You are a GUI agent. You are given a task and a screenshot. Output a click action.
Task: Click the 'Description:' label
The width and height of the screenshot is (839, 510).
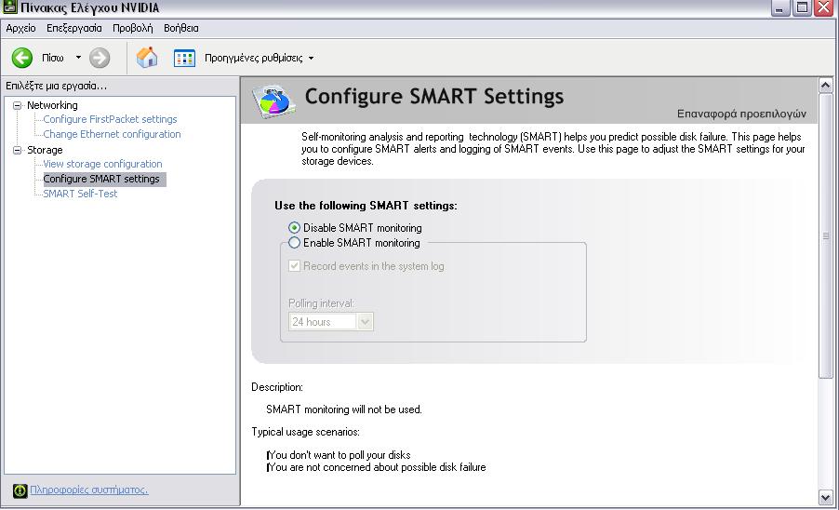click(x=277, y=387)
